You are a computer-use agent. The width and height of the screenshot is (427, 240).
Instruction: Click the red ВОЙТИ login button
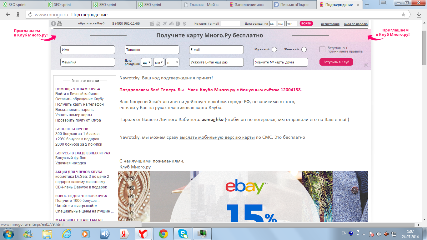[306, 23]
